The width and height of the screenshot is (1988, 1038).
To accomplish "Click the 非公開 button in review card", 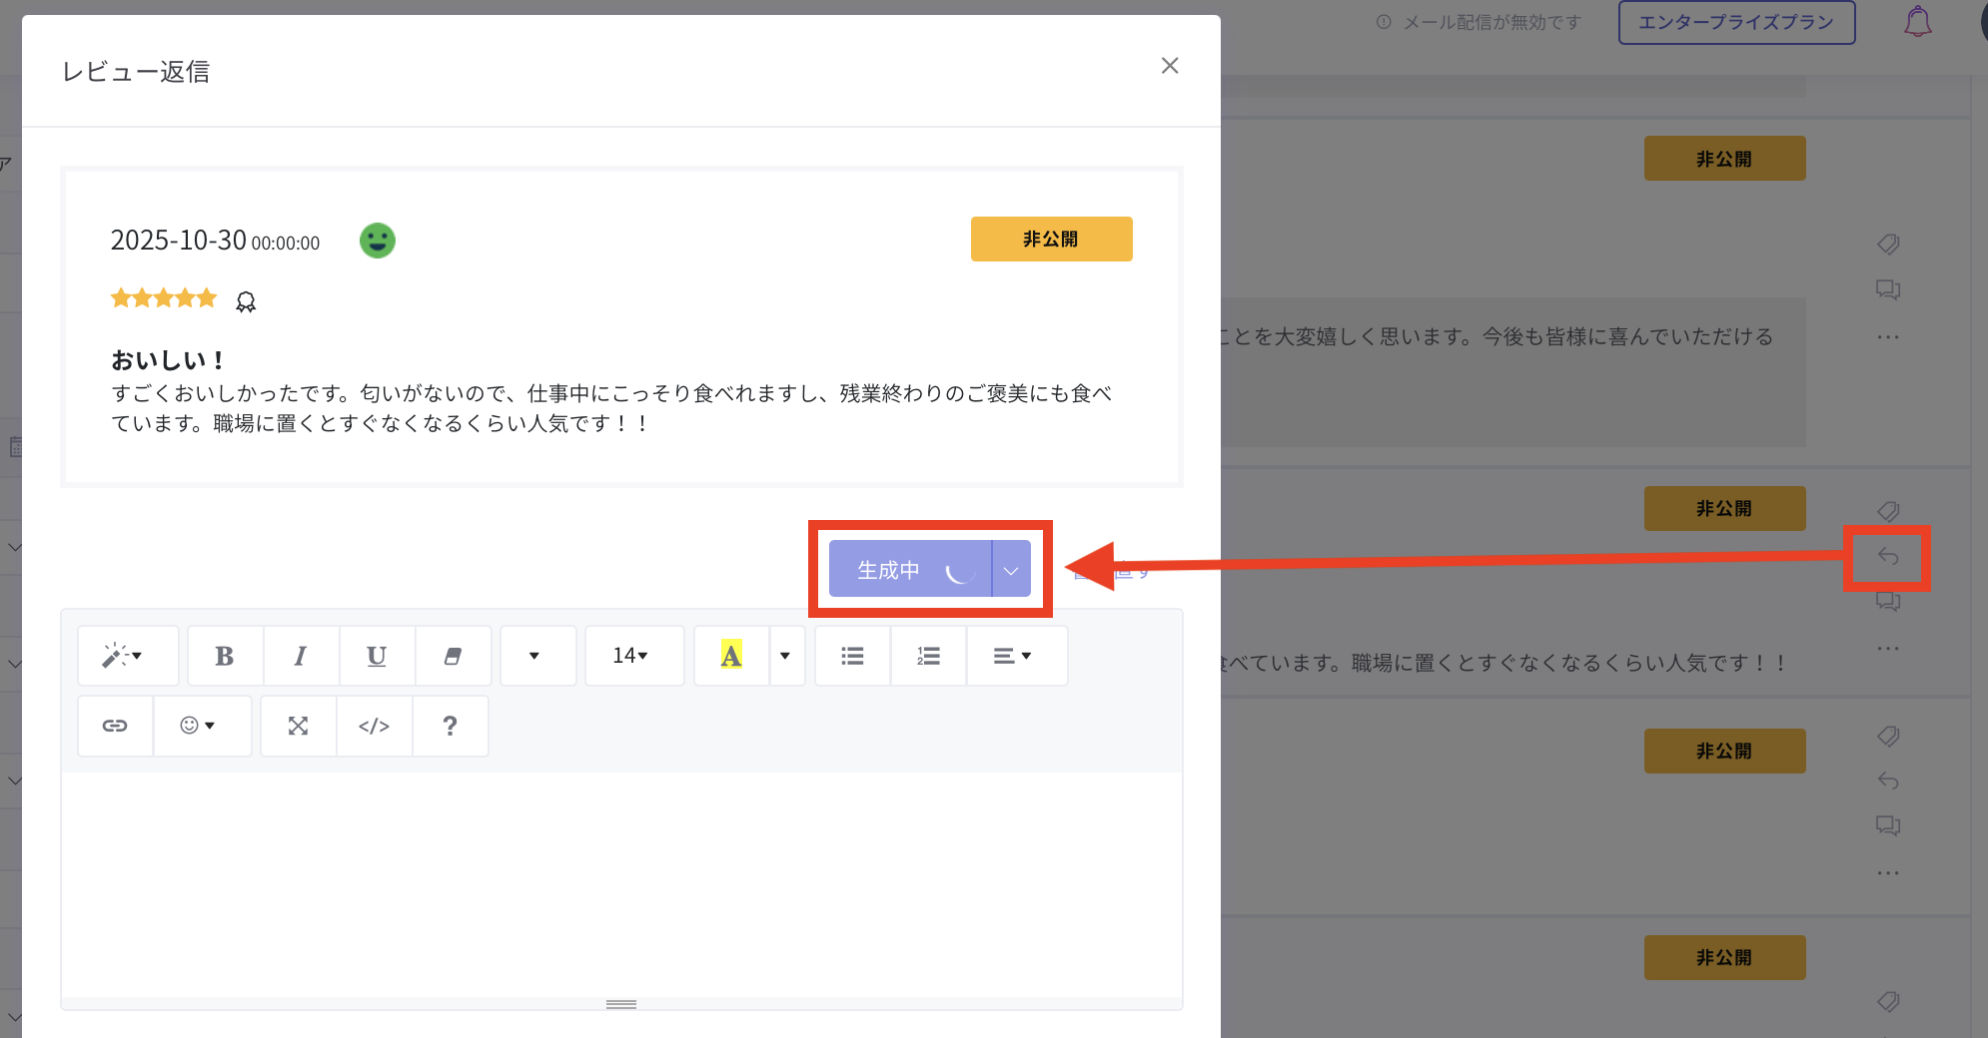I will 1051,240.
